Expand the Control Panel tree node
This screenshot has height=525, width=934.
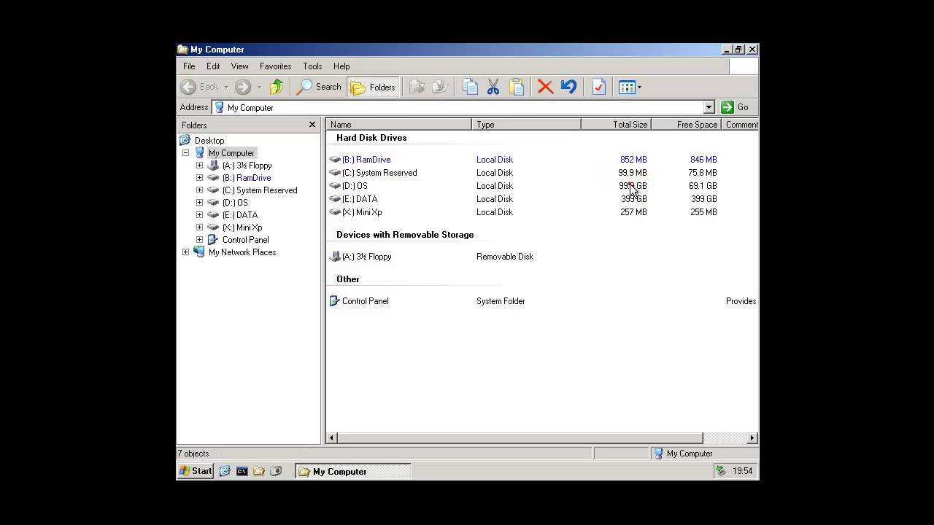tap(199, 240)
